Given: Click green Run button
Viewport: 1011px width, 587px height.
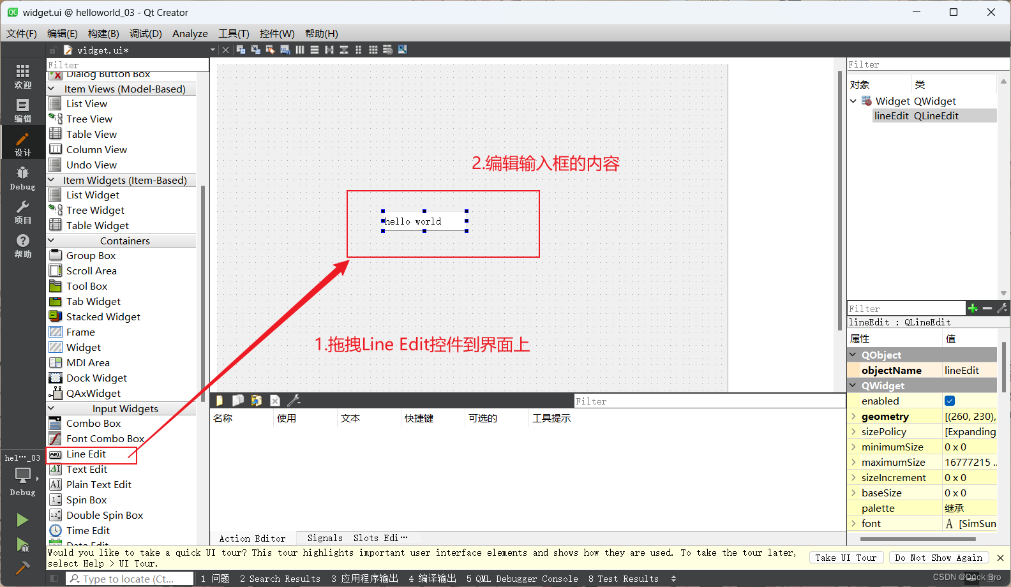Looking at the screenshot, I should 22,520.
